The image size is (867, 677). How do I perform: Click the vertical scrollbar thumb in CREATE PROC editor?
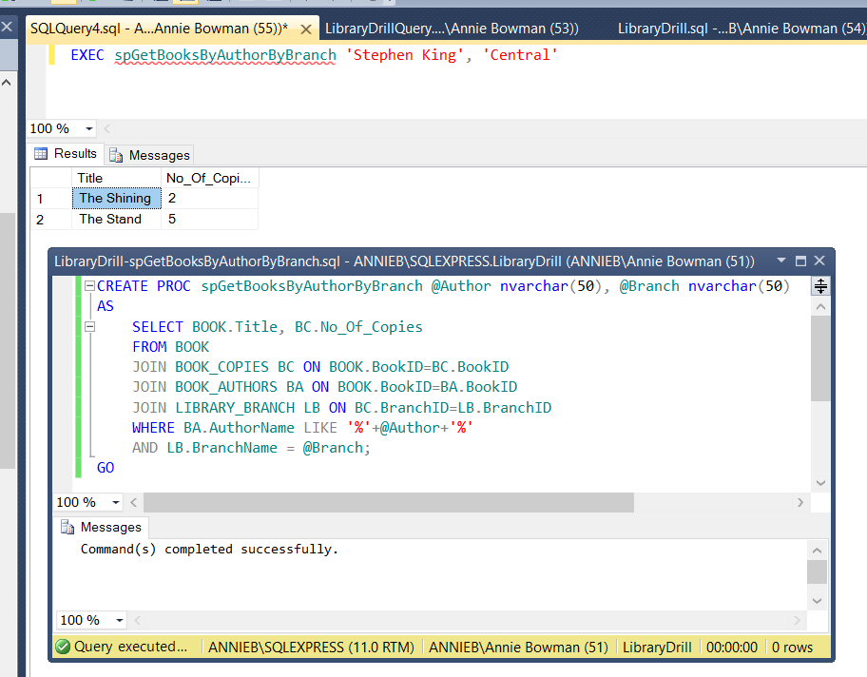tap(820, 358)
